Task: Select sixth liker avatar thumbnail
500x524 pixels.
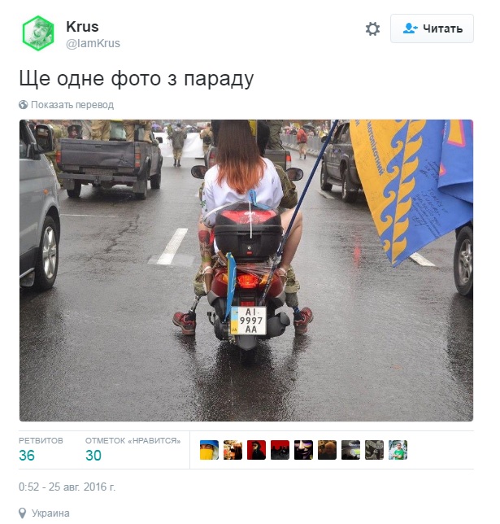Action: (327, 450)
